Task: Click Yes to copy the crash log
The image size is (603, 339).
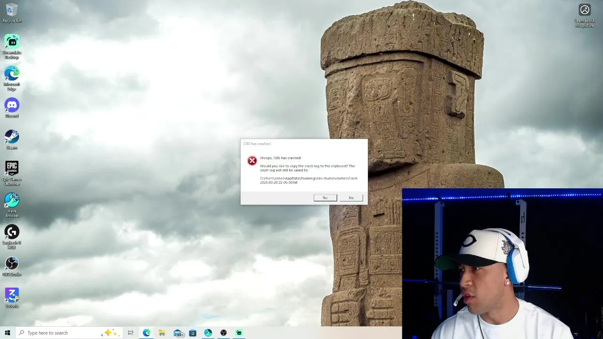Action: pos(325,198)
